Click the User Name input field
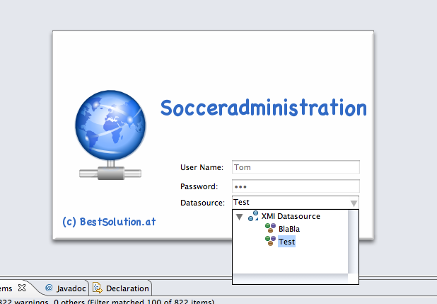437x304 pixels. coord(296,167)
